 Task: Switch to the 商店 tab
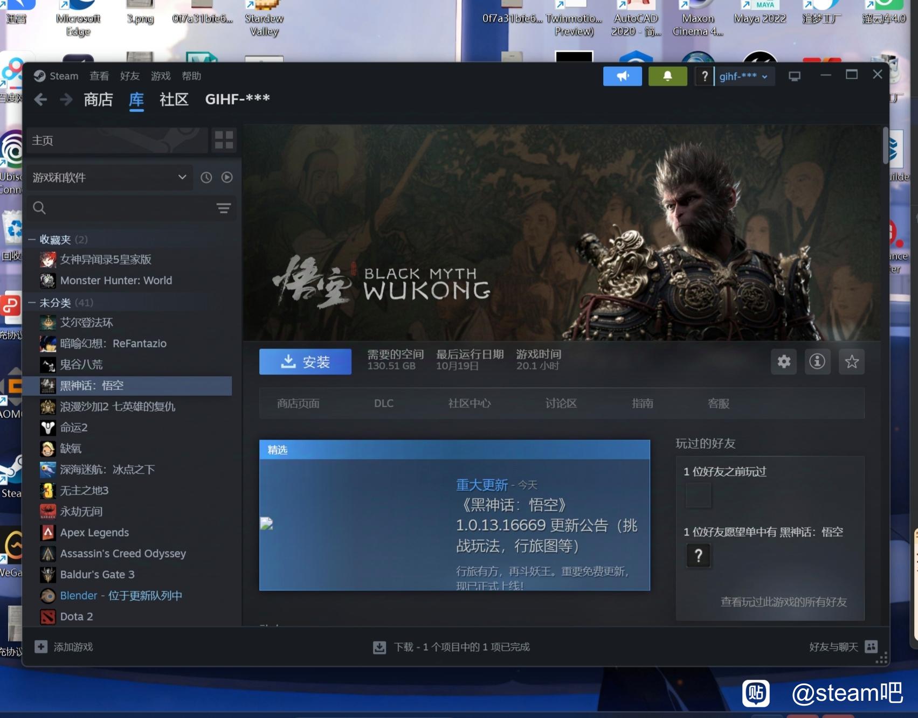98,100
